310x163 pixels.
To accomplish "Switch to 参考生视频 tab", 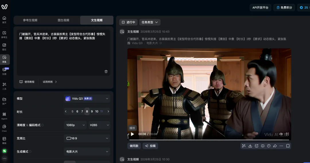I will coord(30,20).
